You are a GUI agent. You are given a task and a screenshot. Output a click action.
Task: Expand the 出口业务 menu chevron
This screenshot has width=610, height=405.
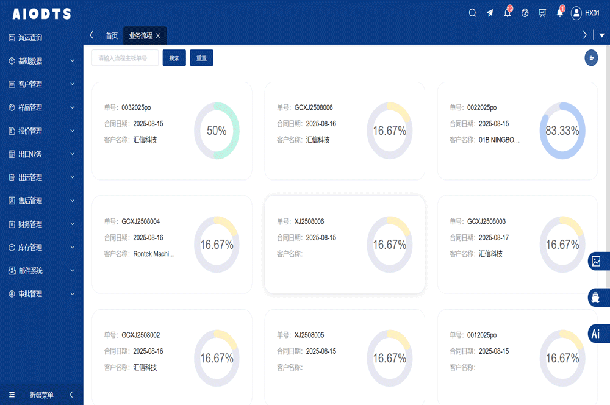point(73,154)
